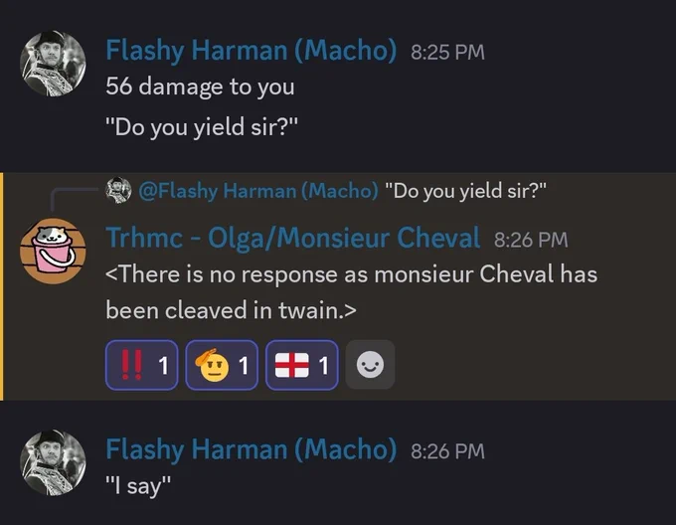This screenshot has width=676, height=525.
Task: Click the "cleaved in twain" message text
Action: point(352,292)
